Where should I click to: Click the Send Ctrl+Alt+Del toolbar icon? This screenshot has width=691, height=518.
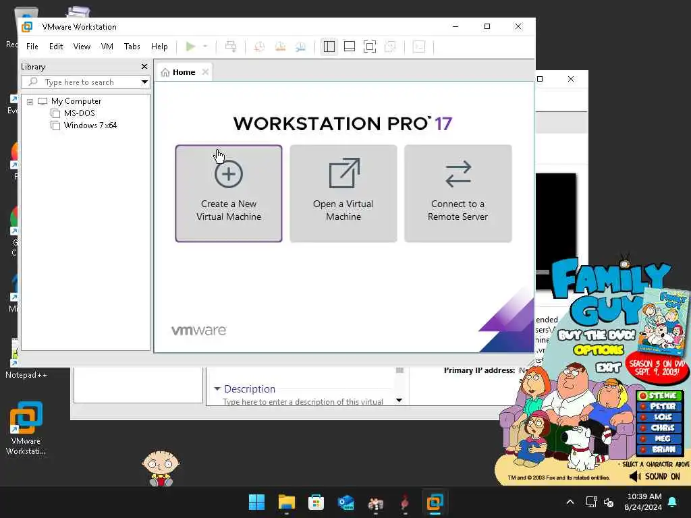[231, 47]
